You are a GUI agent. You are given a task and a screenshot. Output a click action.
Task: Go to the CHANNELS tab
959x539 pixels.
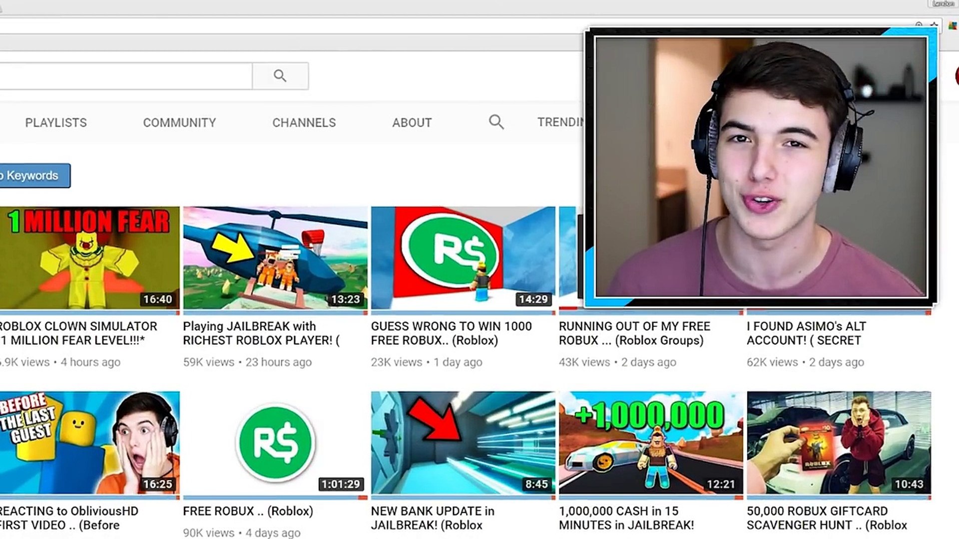pos(304,123)
